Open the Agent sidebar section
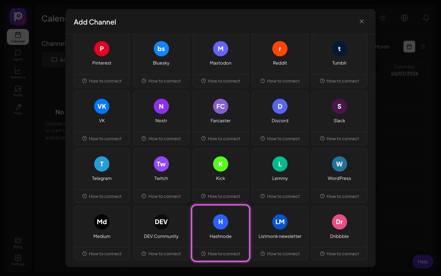This screenshot has height=276, width=441. point(18,55)
